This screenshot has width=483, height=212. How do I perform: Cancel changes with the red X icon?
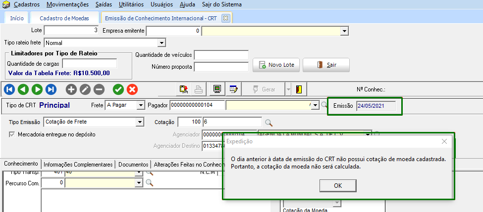[132, 89]
